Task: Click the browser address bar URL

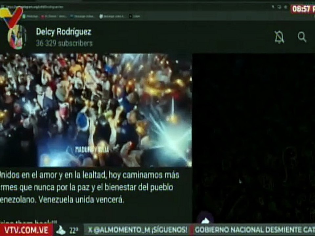Action: pos(35,7)
